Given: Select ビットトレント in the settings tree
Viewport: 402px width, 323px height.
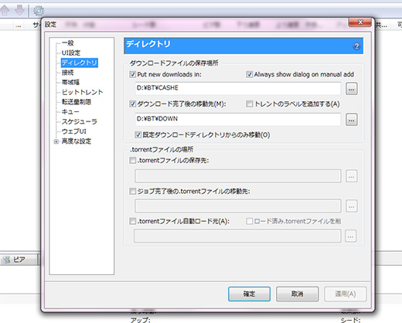Looking at the screenshot, I should [x=82, y=92].
